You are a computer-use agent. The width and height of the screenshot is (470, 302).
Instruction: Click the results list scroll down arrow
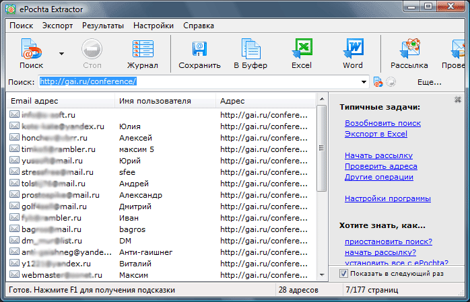[x=322, y=275]
